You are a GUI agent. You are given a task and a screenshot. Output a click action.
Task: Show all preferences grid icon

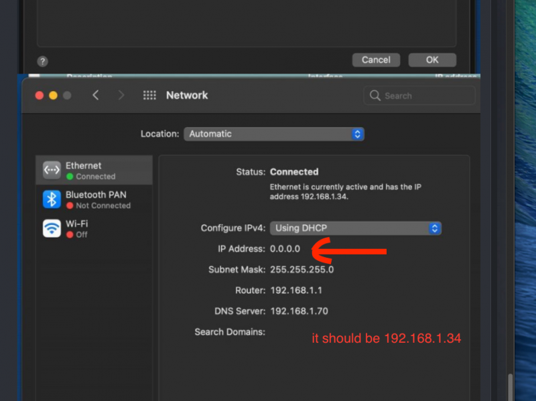pyautogui.click(x=149, y=95)
